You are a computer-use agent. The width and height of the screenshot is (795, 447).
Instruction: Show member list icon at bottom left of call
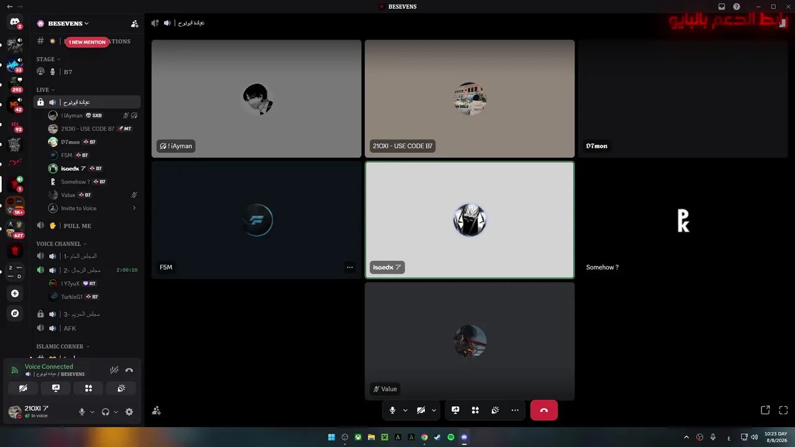tap(156, 410)
